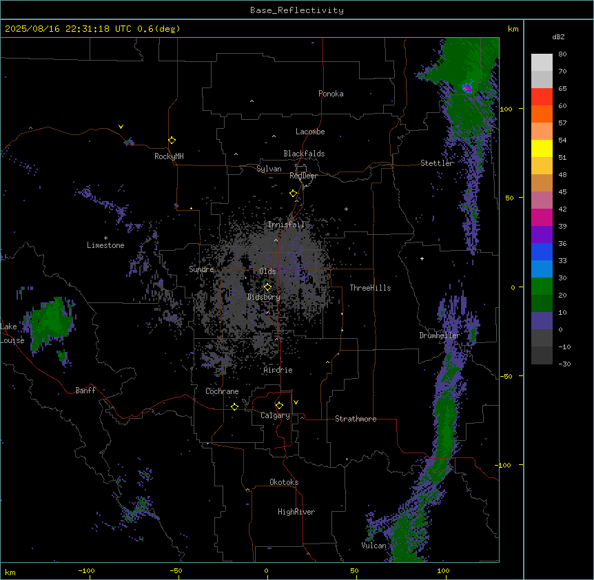Screen dimensions: 594x580
Task: Click the RedDeer city label
Action: coord(303,176)
